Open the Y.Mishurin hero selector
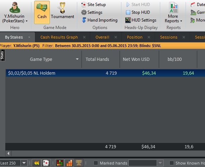 click(x=15, y=12)
